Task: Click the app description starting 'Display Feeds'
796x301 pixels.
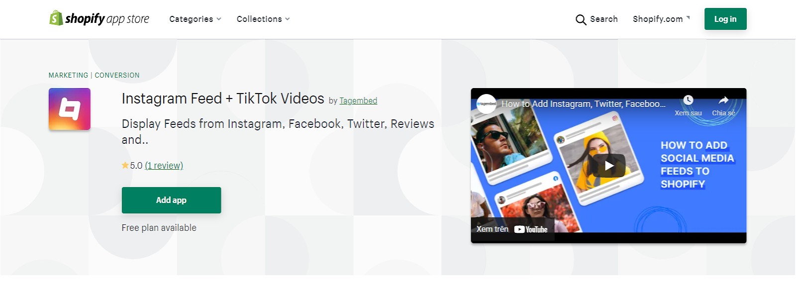Action: [278, 132]
